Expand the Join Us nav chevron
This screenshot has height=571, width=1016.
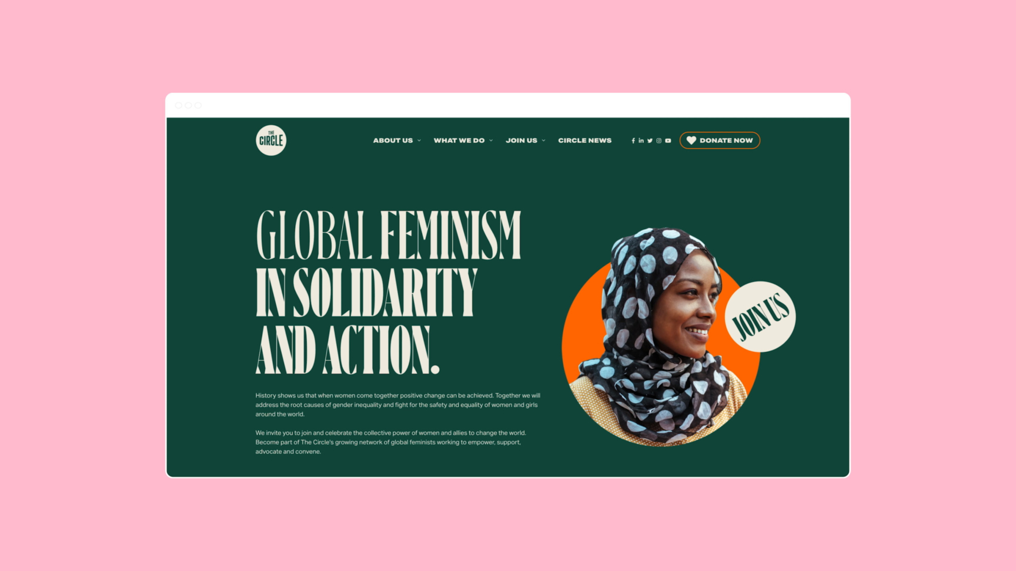click(543, 141)
